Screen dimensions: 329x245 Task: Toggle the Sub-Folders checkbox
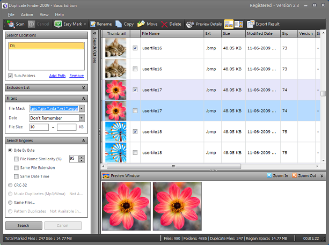click(10, 76)
